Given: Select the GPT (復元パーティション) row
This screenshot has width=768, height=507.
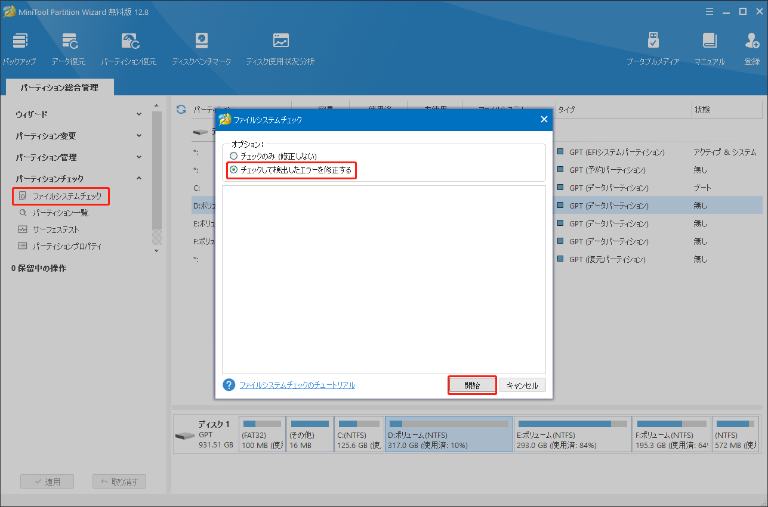Looking at the screenshot, I should pyautogui.click(x=607, y=260).
